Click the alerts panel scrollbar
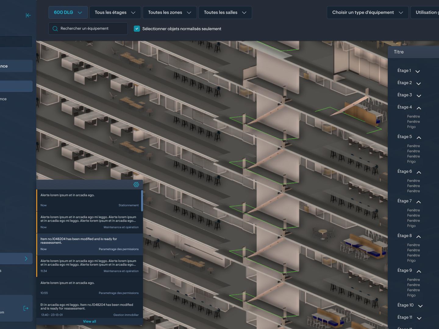 pos(142,201)
